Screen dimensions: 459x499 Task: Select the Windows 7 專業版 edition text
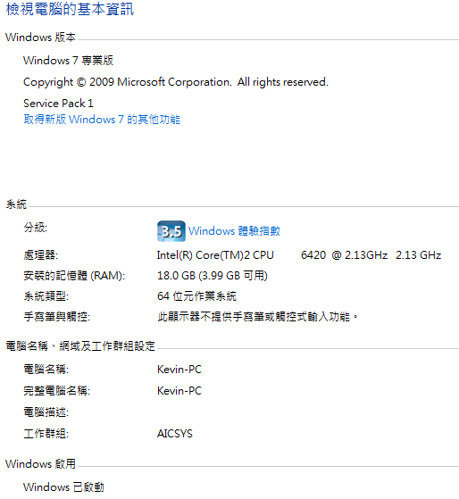tap(68, 61)
